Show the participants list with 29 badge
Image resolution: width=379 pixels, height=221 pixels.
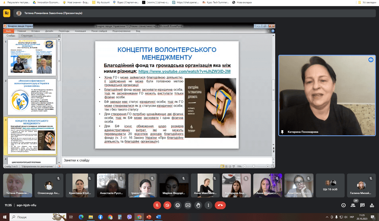[x=353, y=205]
